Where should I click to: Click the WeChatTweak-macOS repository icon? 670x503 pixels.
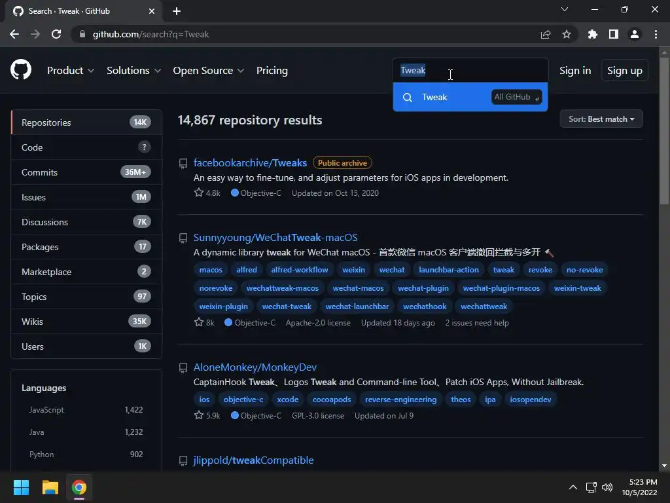[x=183, y=238]
